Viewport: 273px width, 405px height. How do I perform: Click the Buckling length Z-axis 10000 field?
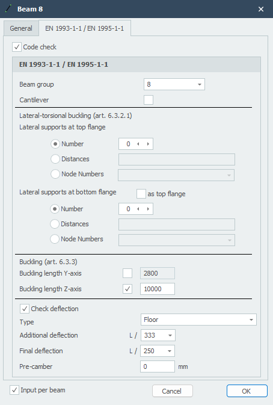click(158, 289)
